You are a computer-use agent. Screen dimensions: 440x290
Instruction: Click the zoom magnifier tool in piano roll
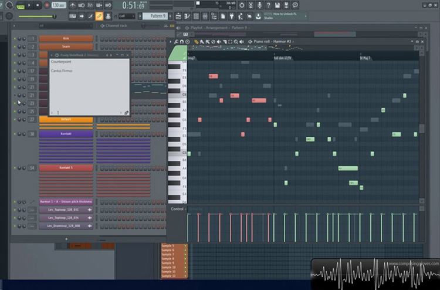tap(236, 42)
